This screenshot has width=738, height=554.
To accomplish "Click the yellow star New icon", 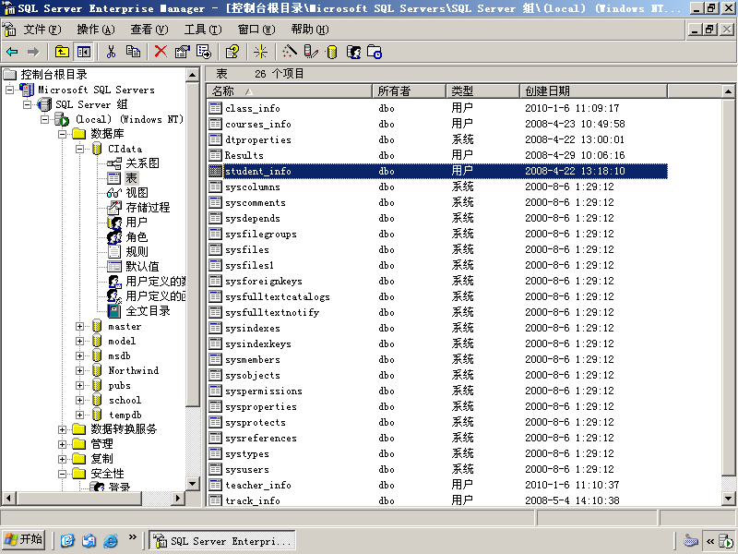I will coord(260,52).
